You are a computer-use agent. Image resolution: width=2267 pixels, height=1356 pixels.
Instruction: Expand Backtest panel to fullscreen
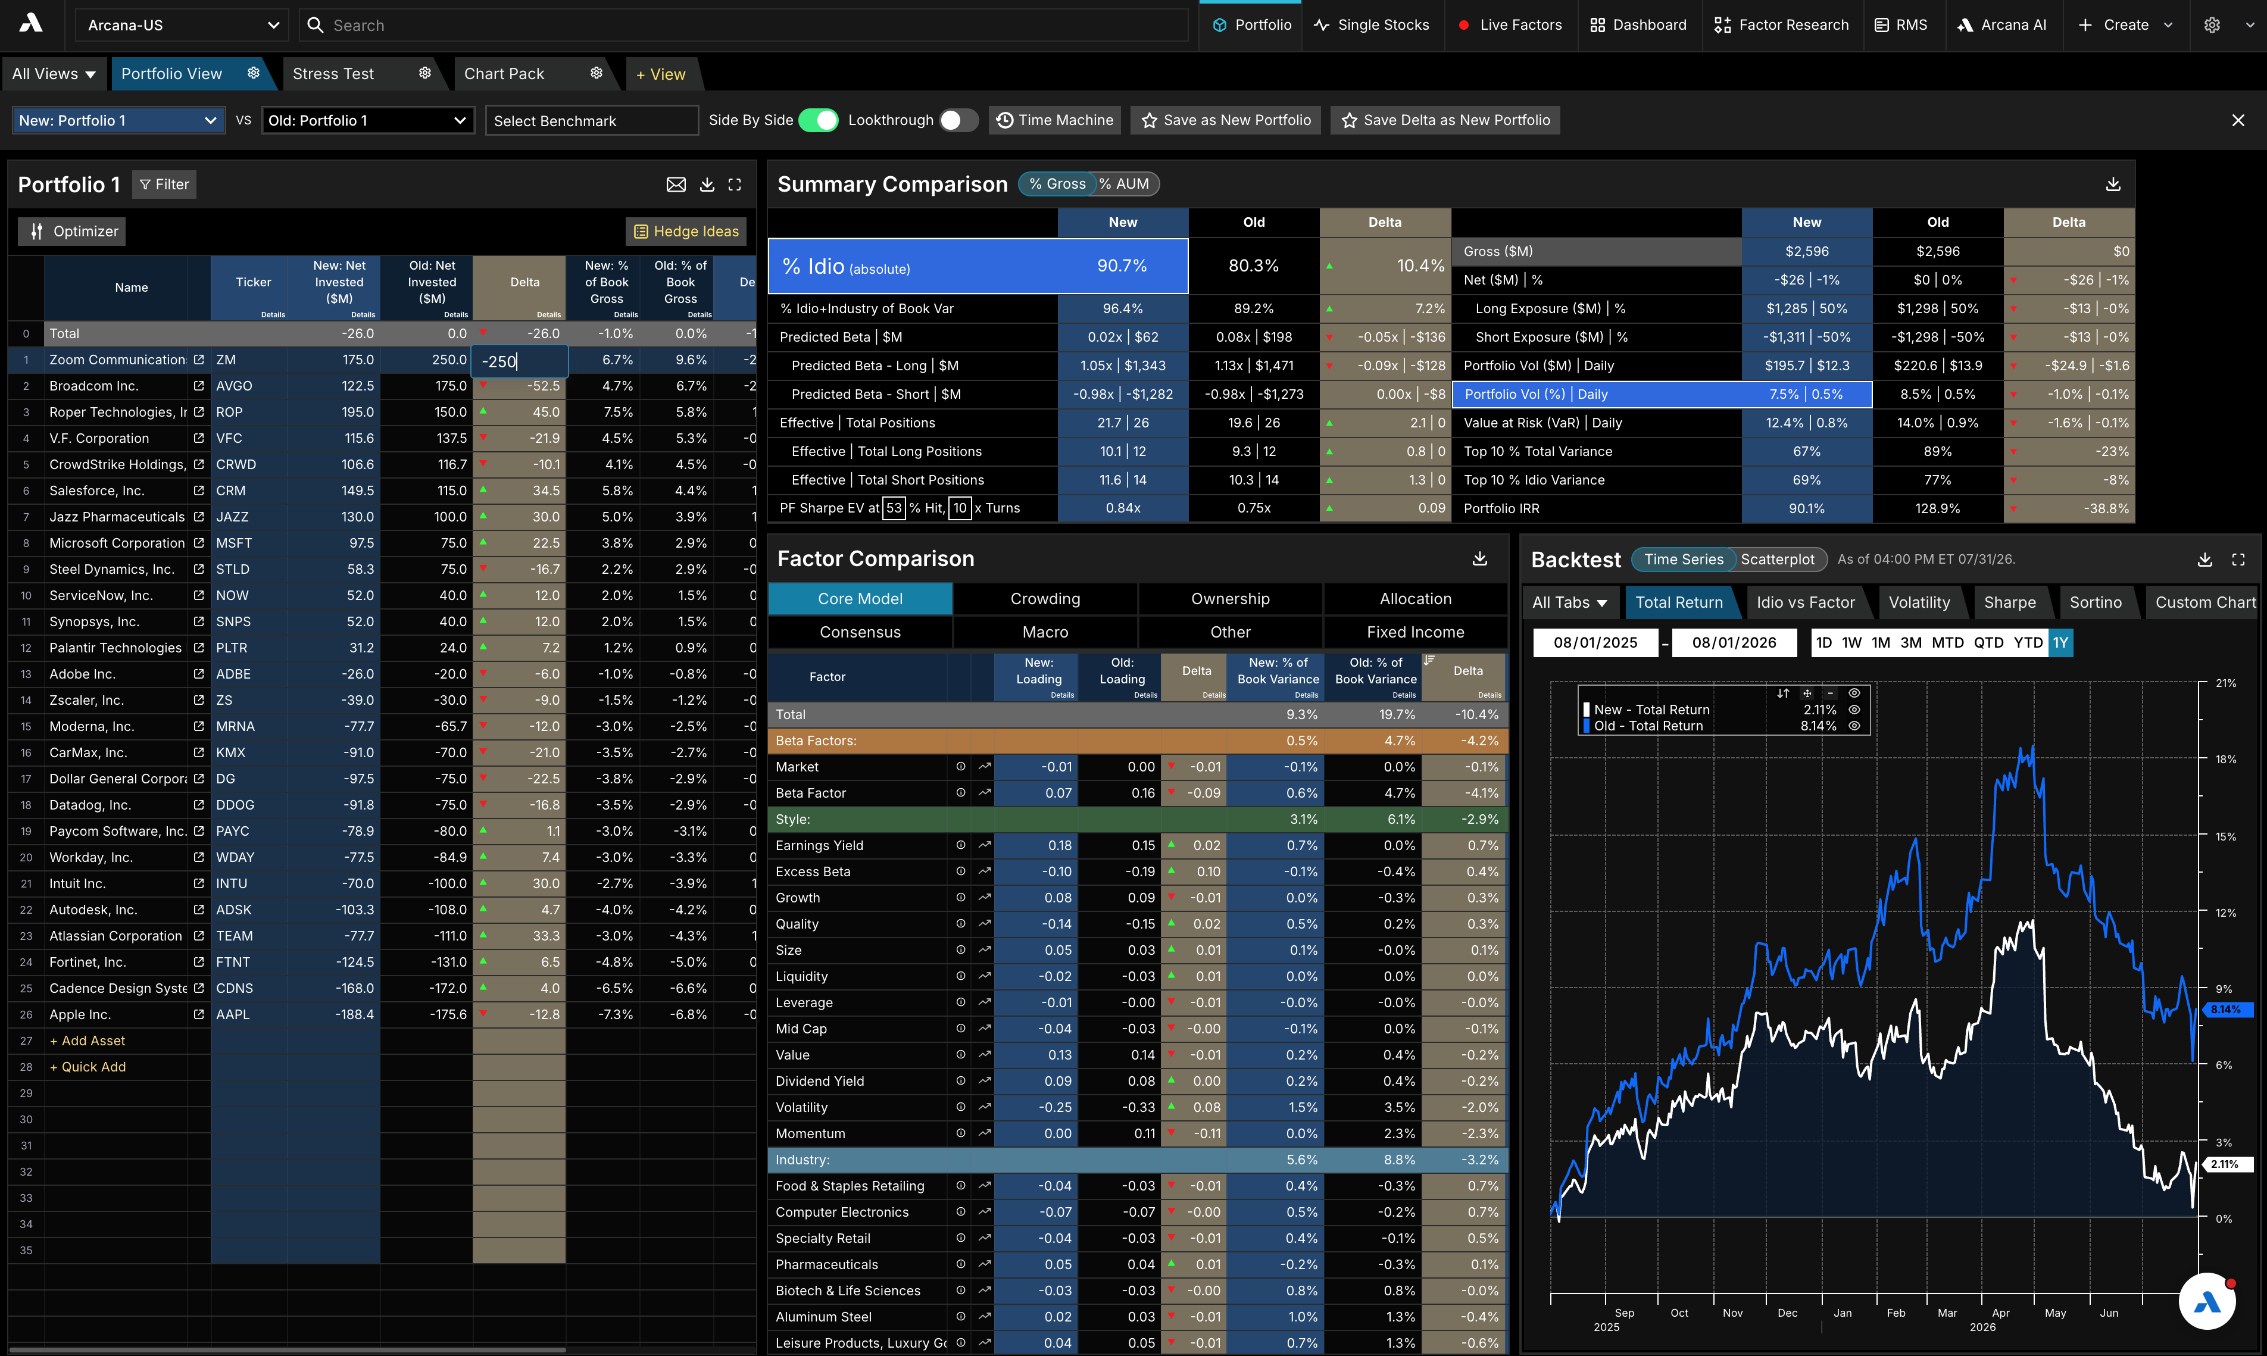tap(2238, 559)
